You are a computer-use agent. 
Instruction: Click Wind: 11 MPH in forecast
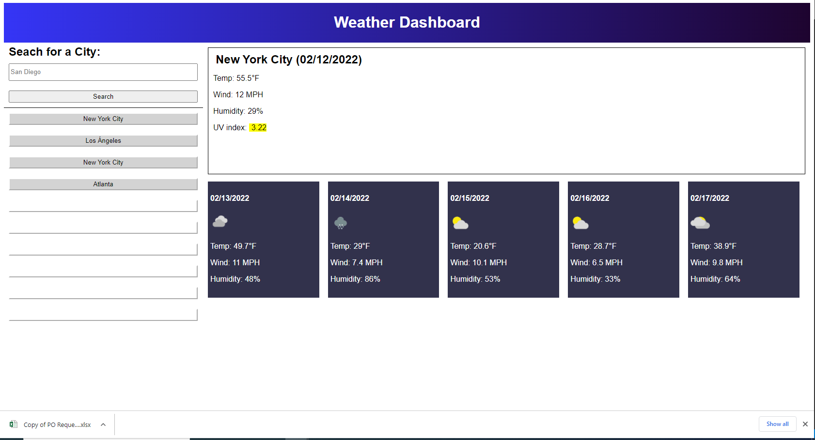(235, 262)
